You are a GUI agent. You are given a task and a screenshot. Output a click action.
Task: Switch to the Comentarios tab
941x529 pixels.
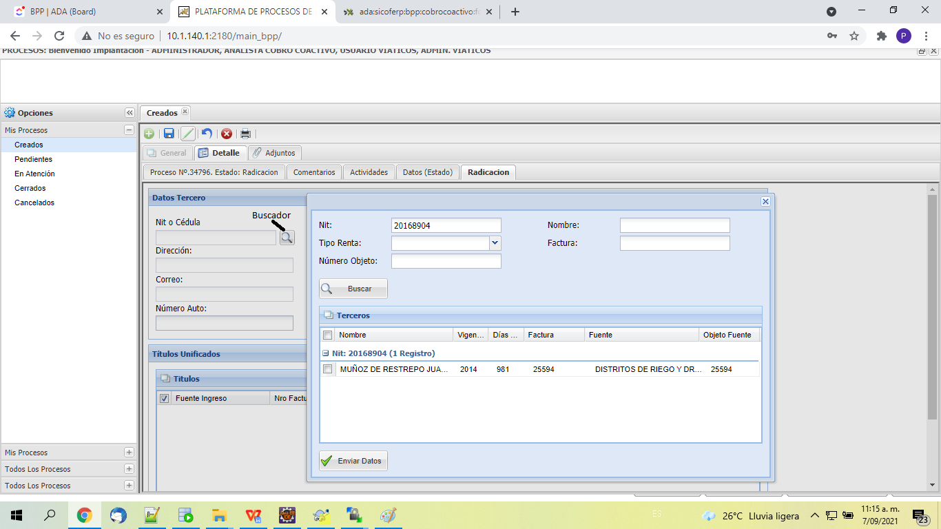coord(314,172)
